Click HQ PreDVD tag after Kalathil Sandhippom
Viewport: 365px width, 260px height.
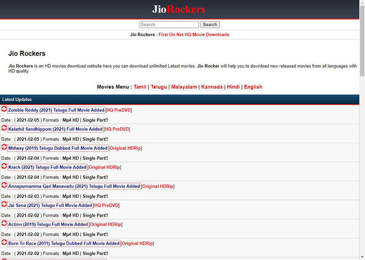pyautogui.click(x=117, y=129)
